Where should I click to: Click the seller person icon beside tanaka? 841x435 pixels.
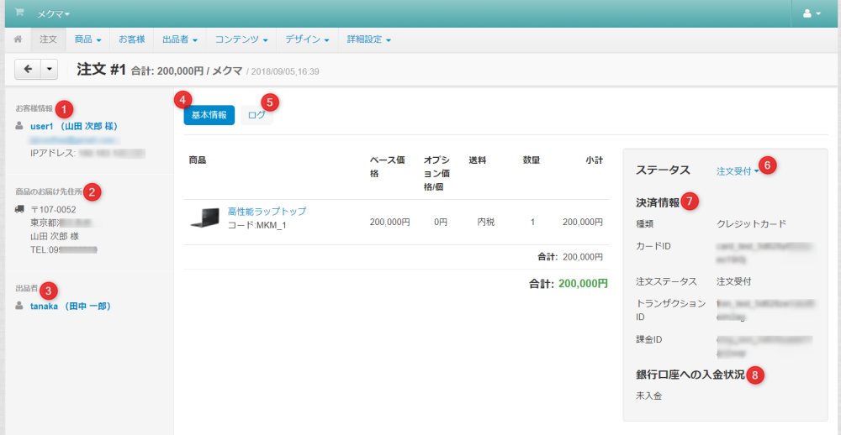click(x=19, y=307)
